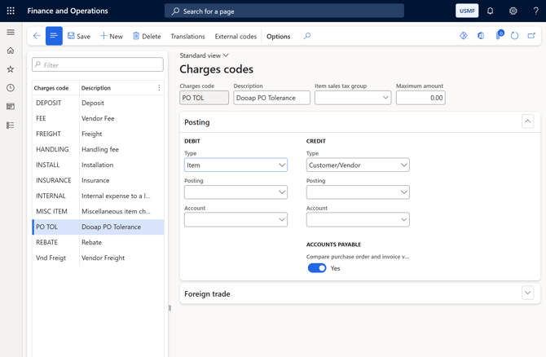Viewport: 546px width, 357px height.
Task: Expand the Foreign trade section
Action: [527, 293]
